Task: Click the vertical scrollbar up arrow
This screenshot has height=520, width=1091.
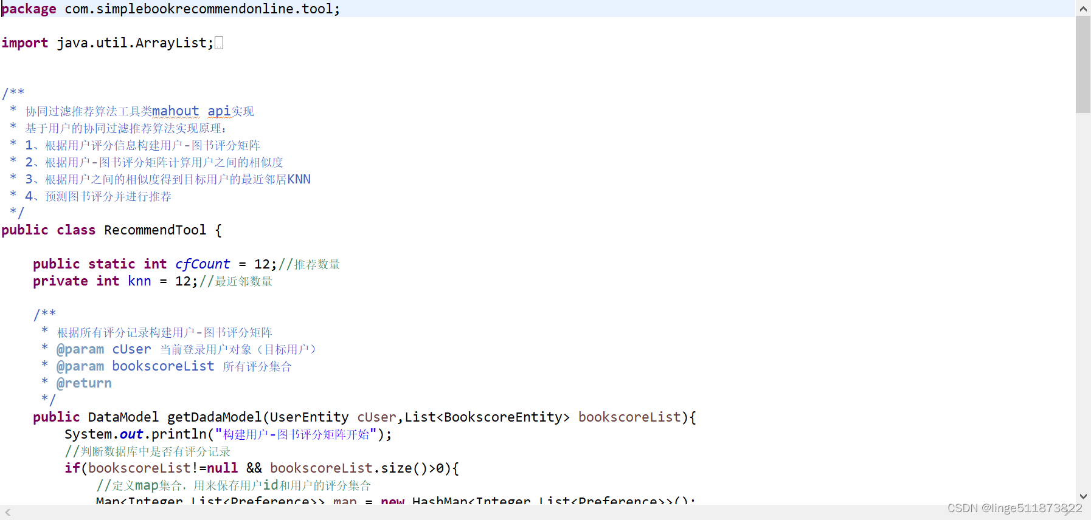Action: pos(1083,9)
